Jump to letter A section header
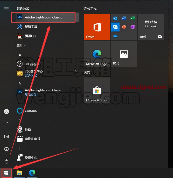Screen dimensions: 173x178 click(20, 83)
